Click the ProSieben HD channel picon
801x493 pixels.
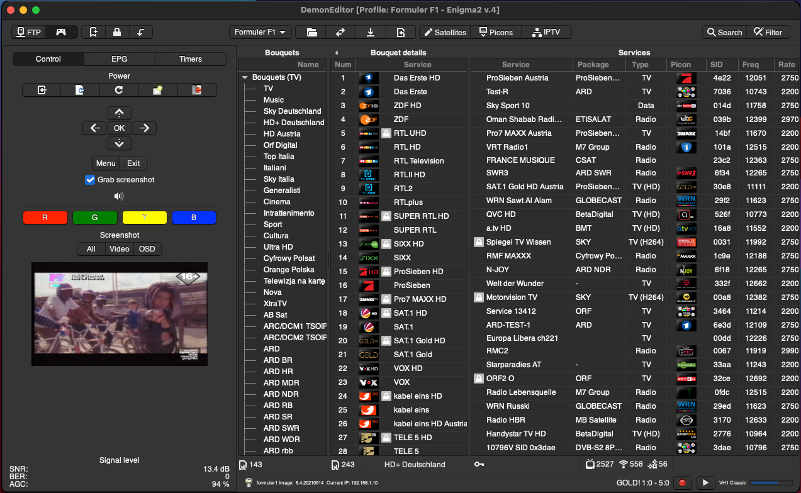pos(368,272)
